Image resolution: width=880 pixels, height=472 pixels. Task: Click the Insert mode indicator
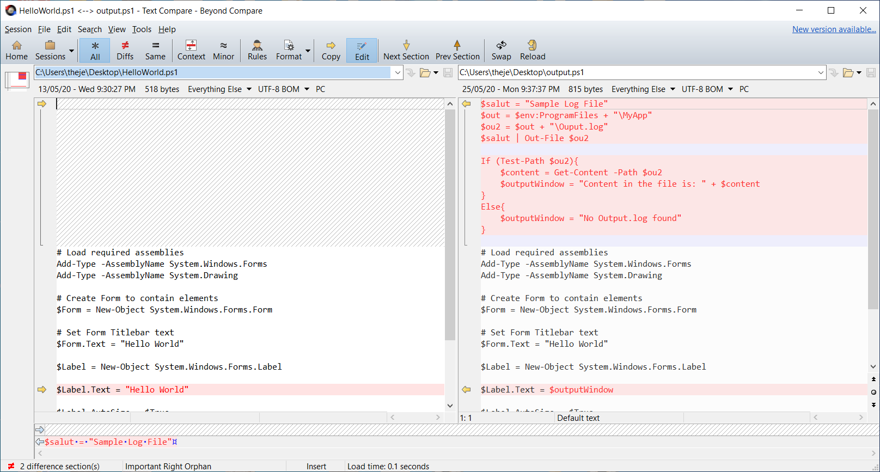(316, 467)
